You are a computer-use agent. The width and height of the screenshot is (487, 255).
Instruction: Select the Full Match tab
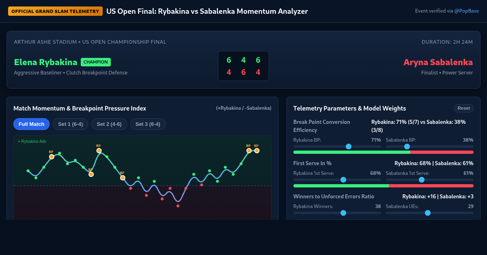click(31, 124)
